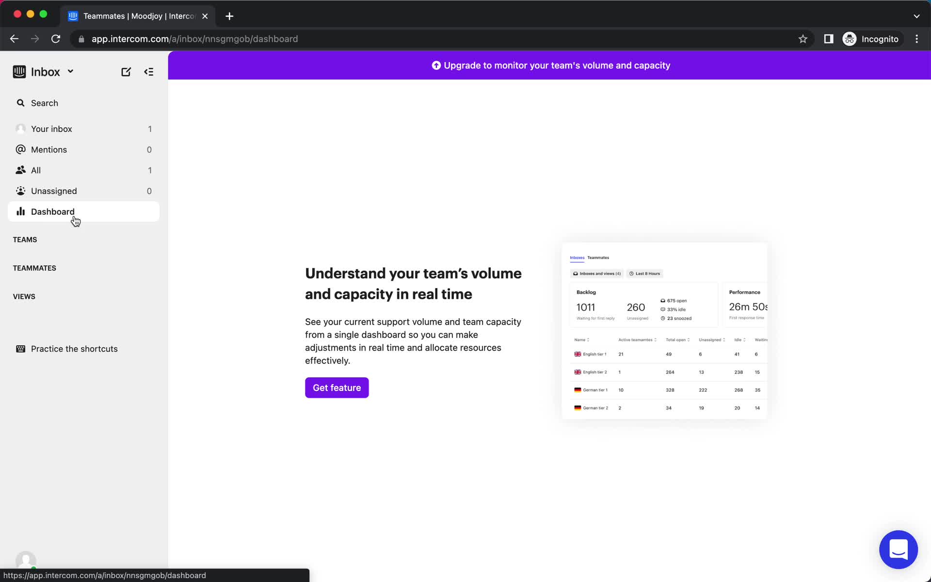Click the Get feature upgrade button

click(337, 388)
